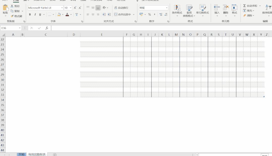The image size is (272, 156).
Task: Click the increase decimal icon
Action: 161,15
